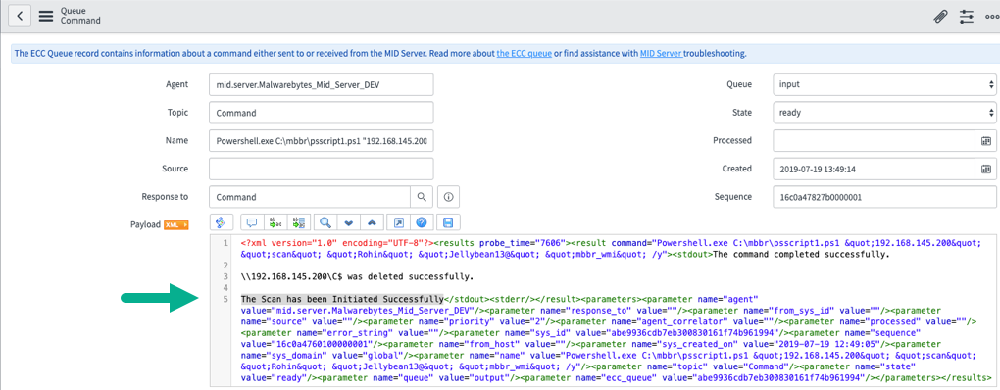The height and width of the screenshot is (390, 1000).
Task: Find previous match in payload editor
Action: click(x=373, y=223)
